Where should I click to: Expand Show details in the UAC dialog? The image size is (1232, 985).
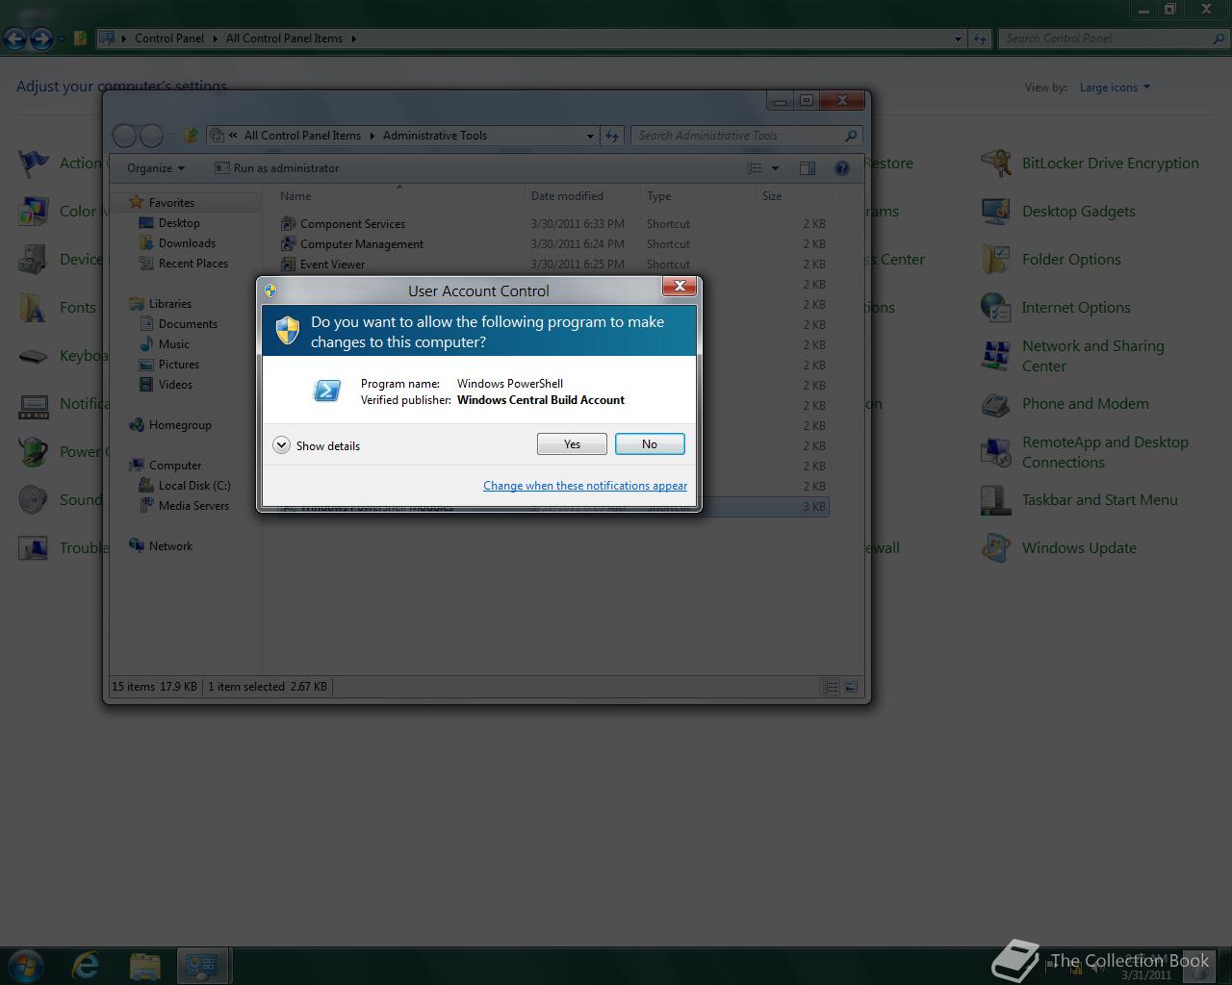coord(317,445)
